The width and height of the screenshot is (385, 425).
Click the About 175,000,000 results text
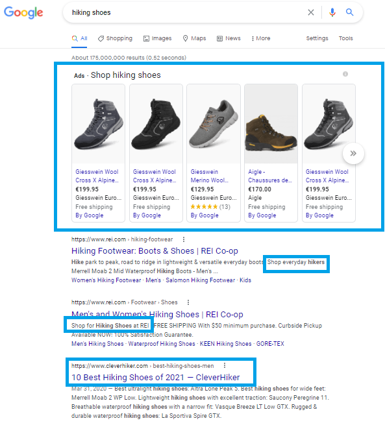click(x=129, y=58)
